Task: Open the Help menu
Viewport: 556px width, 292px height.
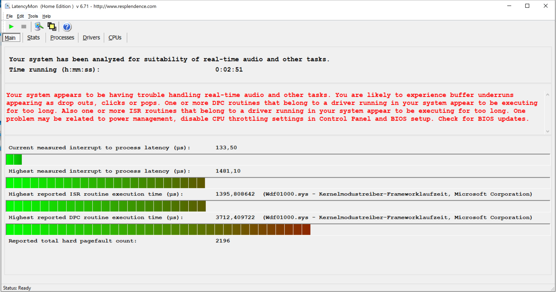Action: tap(47, 16)
